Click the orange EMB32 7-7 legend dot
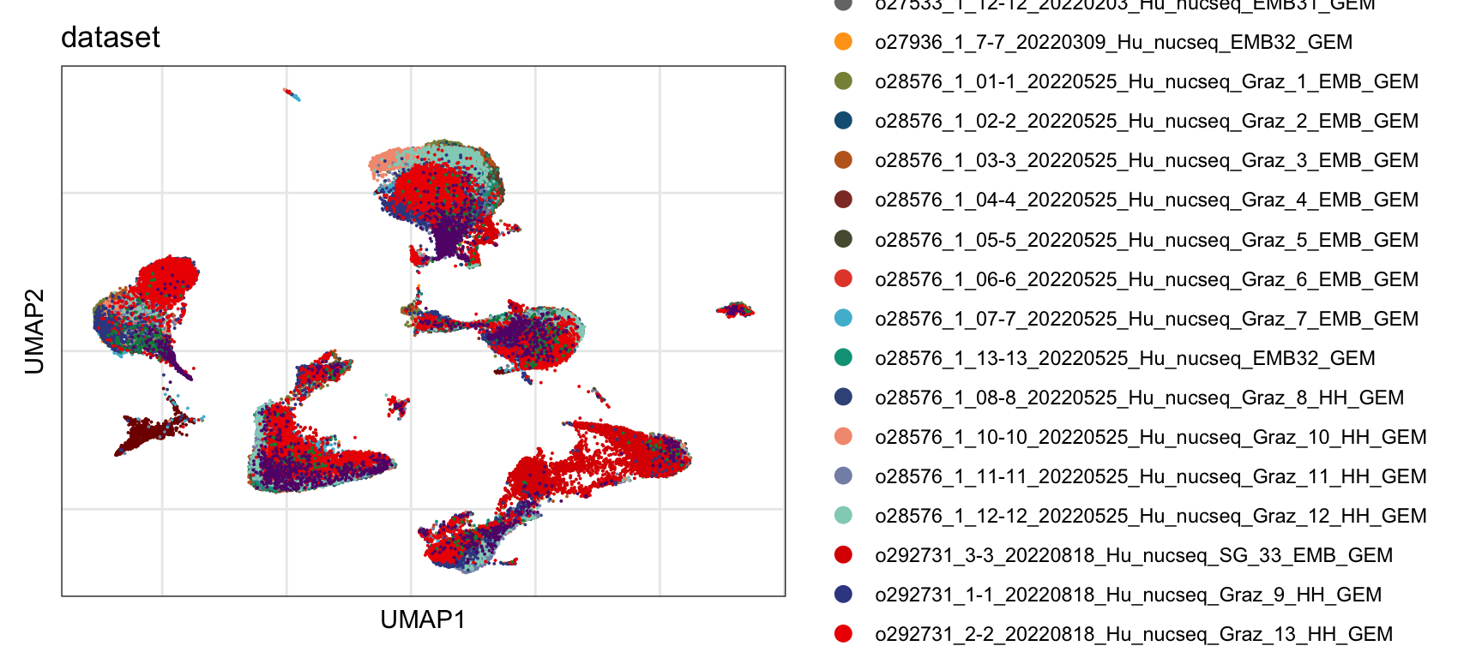Screen dimensions: 1482x658 coord(843,42)
